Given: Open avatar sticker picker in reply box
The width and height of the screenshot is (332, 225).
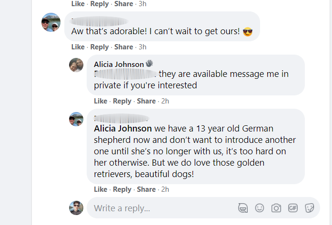Looking at the screenshot, I should coord(243,208).
